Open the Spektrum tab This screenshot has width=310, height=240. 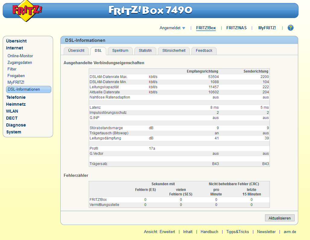(x=120, y=51)
